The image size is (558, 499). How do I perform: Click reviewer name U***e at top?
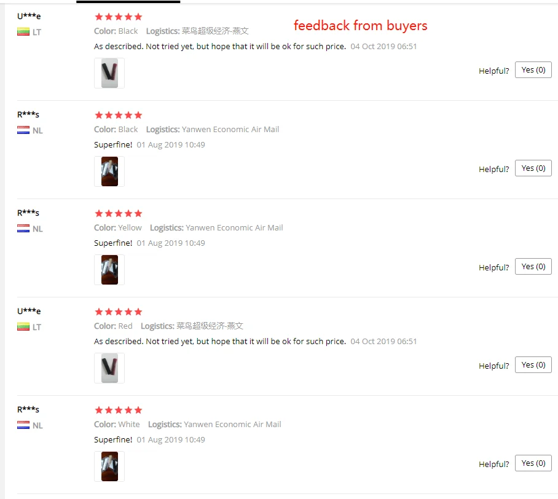[x=29, y=16]
